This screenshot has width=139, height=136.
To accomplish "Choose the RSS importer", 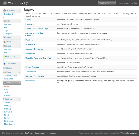I will coord(27,63).
